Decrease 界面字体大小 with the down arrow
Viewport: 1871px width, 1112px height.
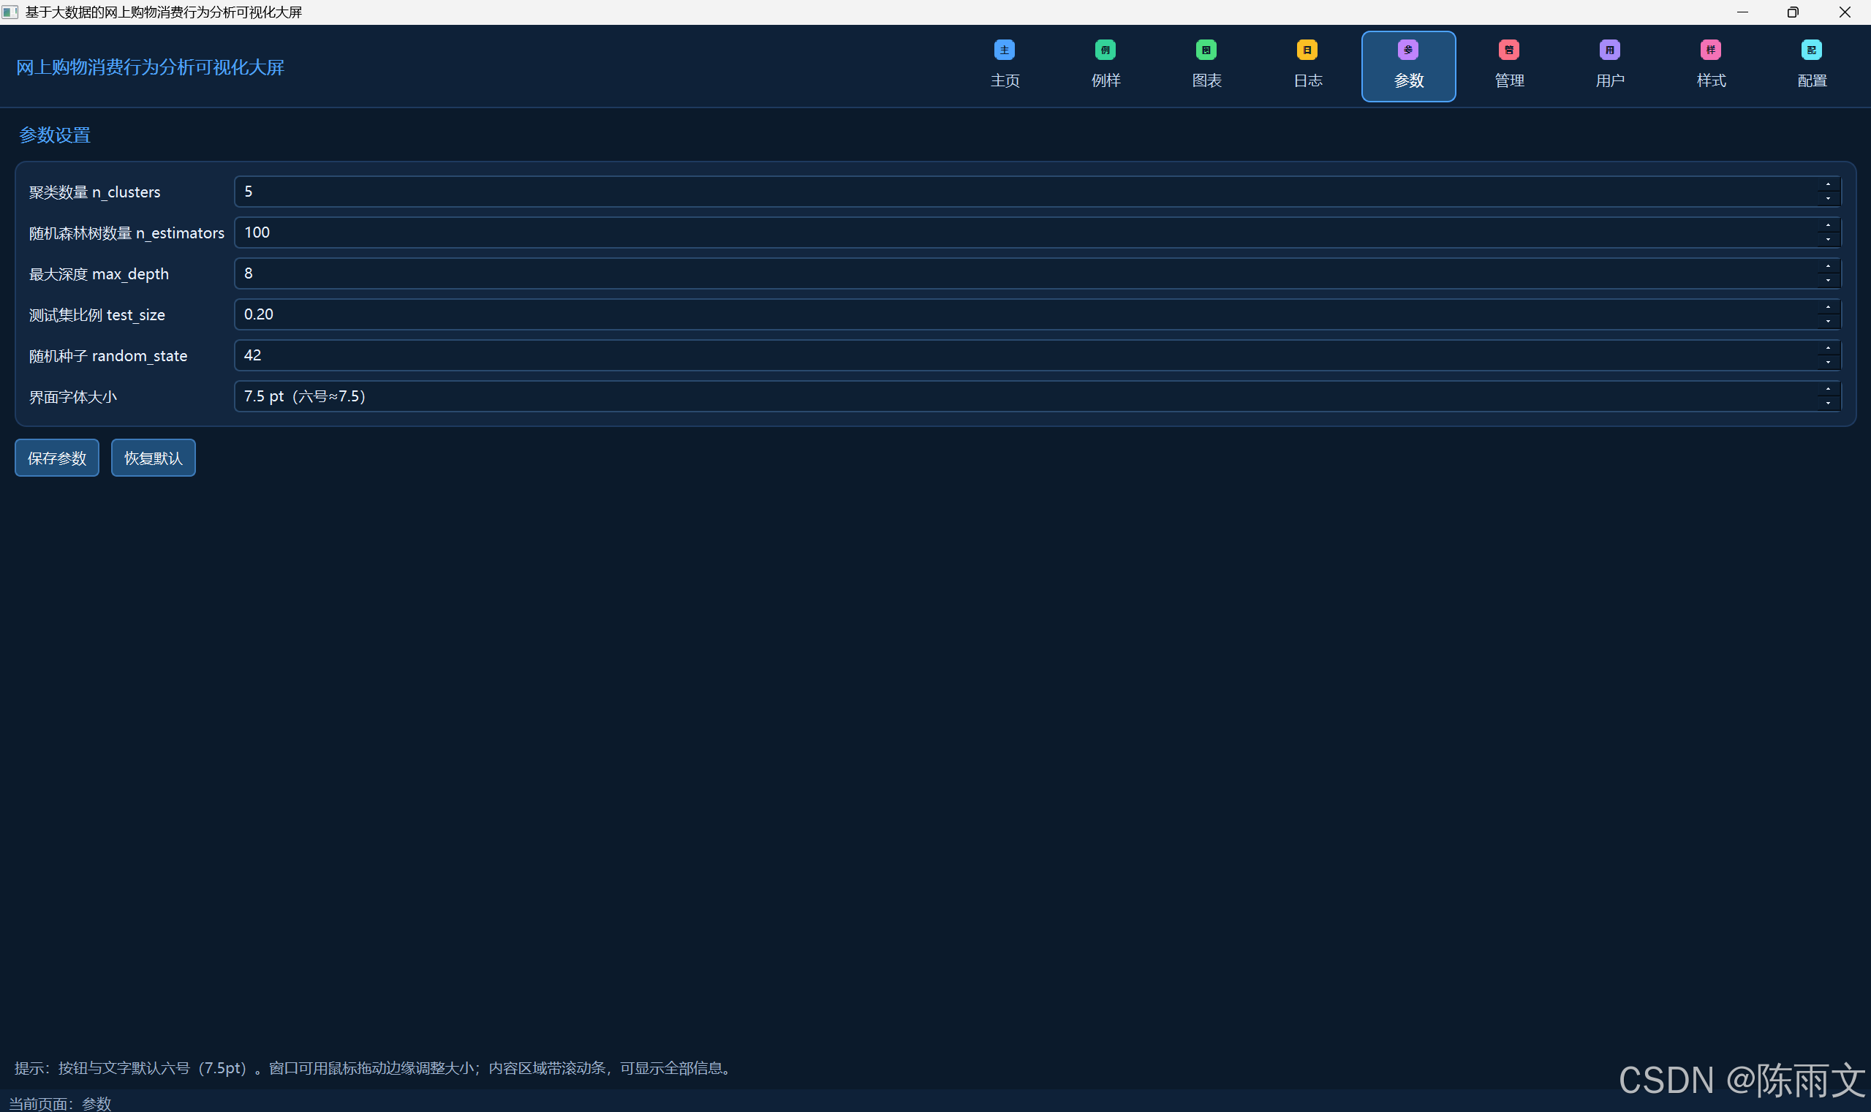[1828, 403]
